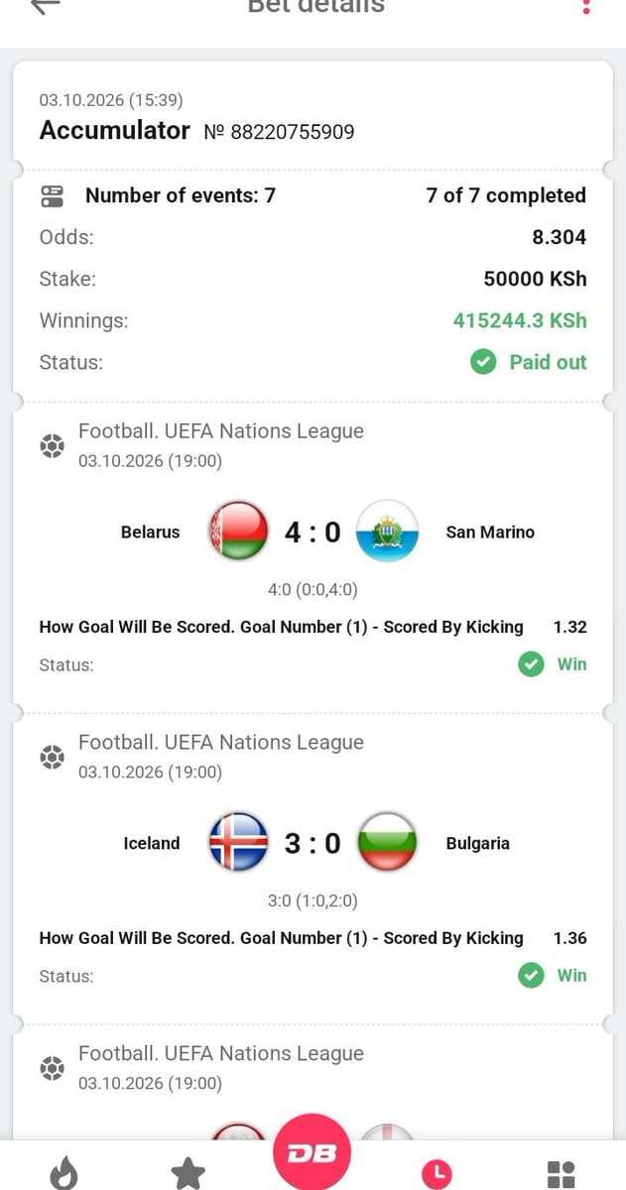Open the grid menu tab
Viewport: 626px width, 1190px height.
(x=561, y=1175)
